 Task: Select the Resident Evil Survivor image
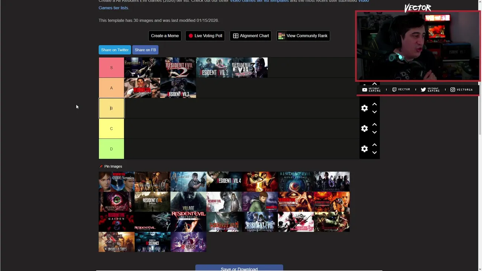tap(260, 202)
